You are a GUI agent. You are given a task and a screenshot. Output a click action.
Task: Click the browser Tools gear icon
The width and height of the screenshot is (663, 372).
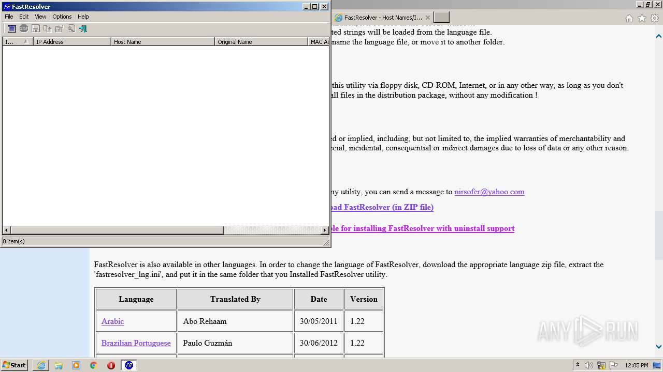click(655, 18)
